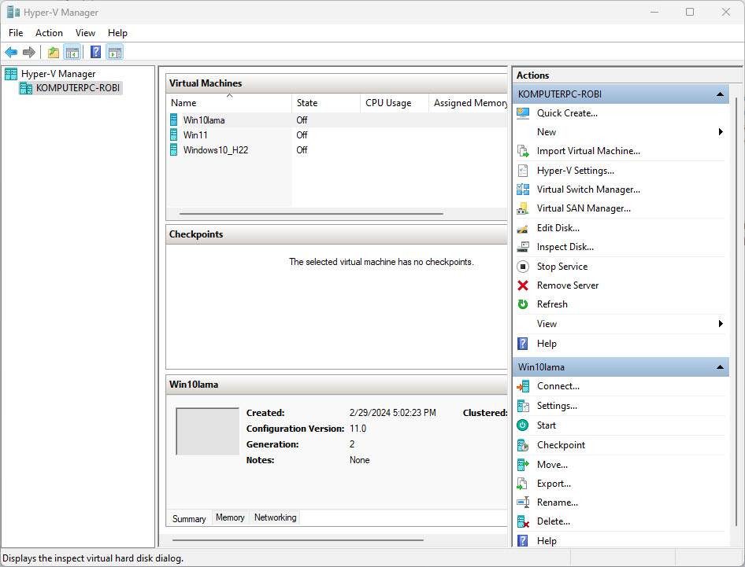Collapse the Win10lama actions section
This screenshot has width=745, height=567.
coord(720,366)
